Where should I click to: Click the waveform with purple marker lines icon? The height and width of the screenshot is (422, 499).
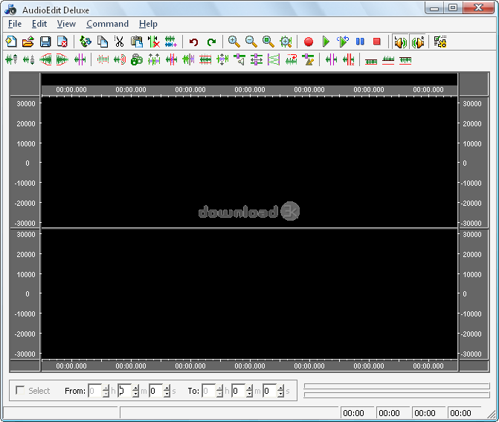coord(80,59)
